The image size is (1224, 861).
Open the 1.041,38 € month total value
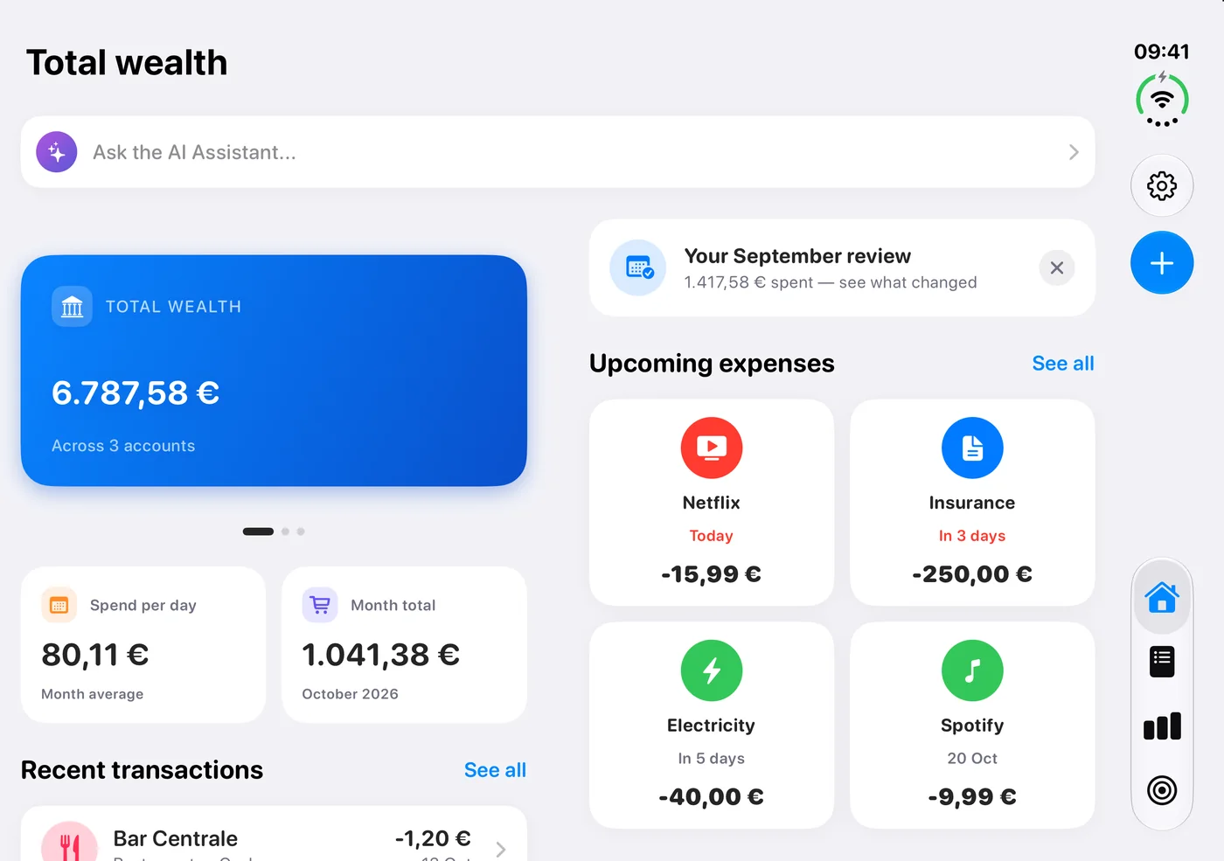point(381,655)
